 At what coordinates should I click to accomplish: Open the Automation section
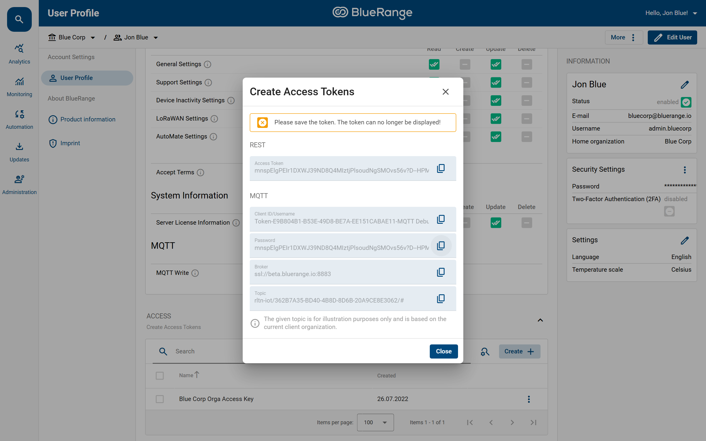click(19, 120)
